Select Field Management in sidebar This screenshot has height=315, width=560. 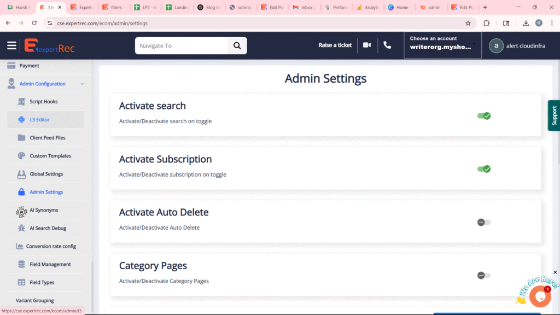point(50,264)
